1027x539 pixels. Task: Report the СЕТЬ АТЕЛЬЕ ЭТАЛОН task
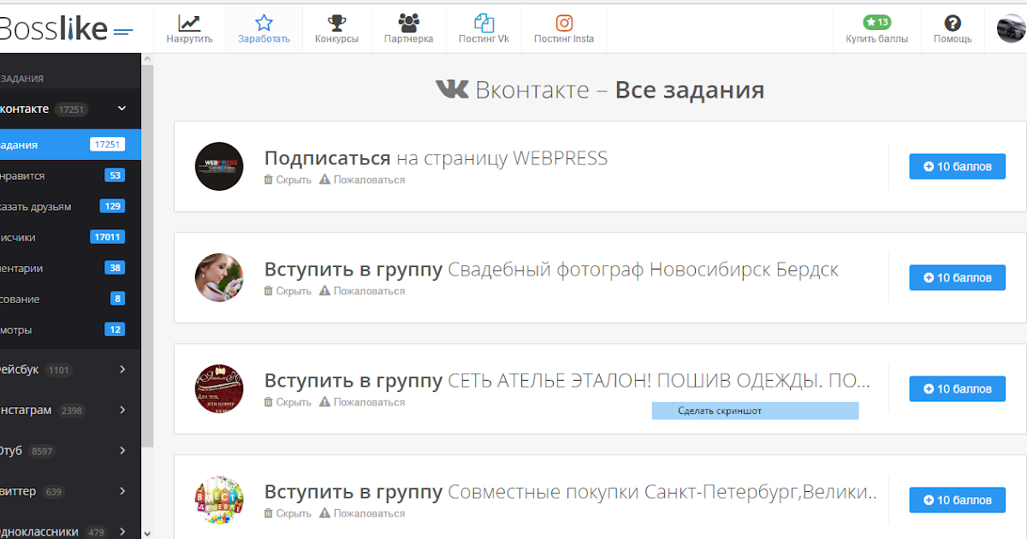(362, 402)
